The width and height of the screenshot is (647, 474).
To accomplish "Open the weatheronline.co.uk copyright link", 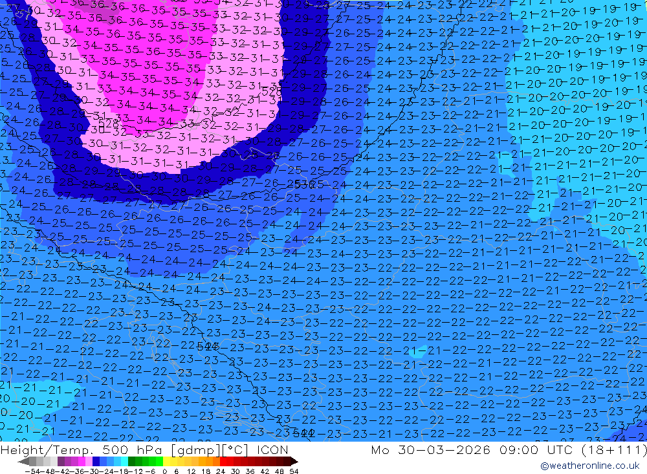I will [x=590, y=466].
